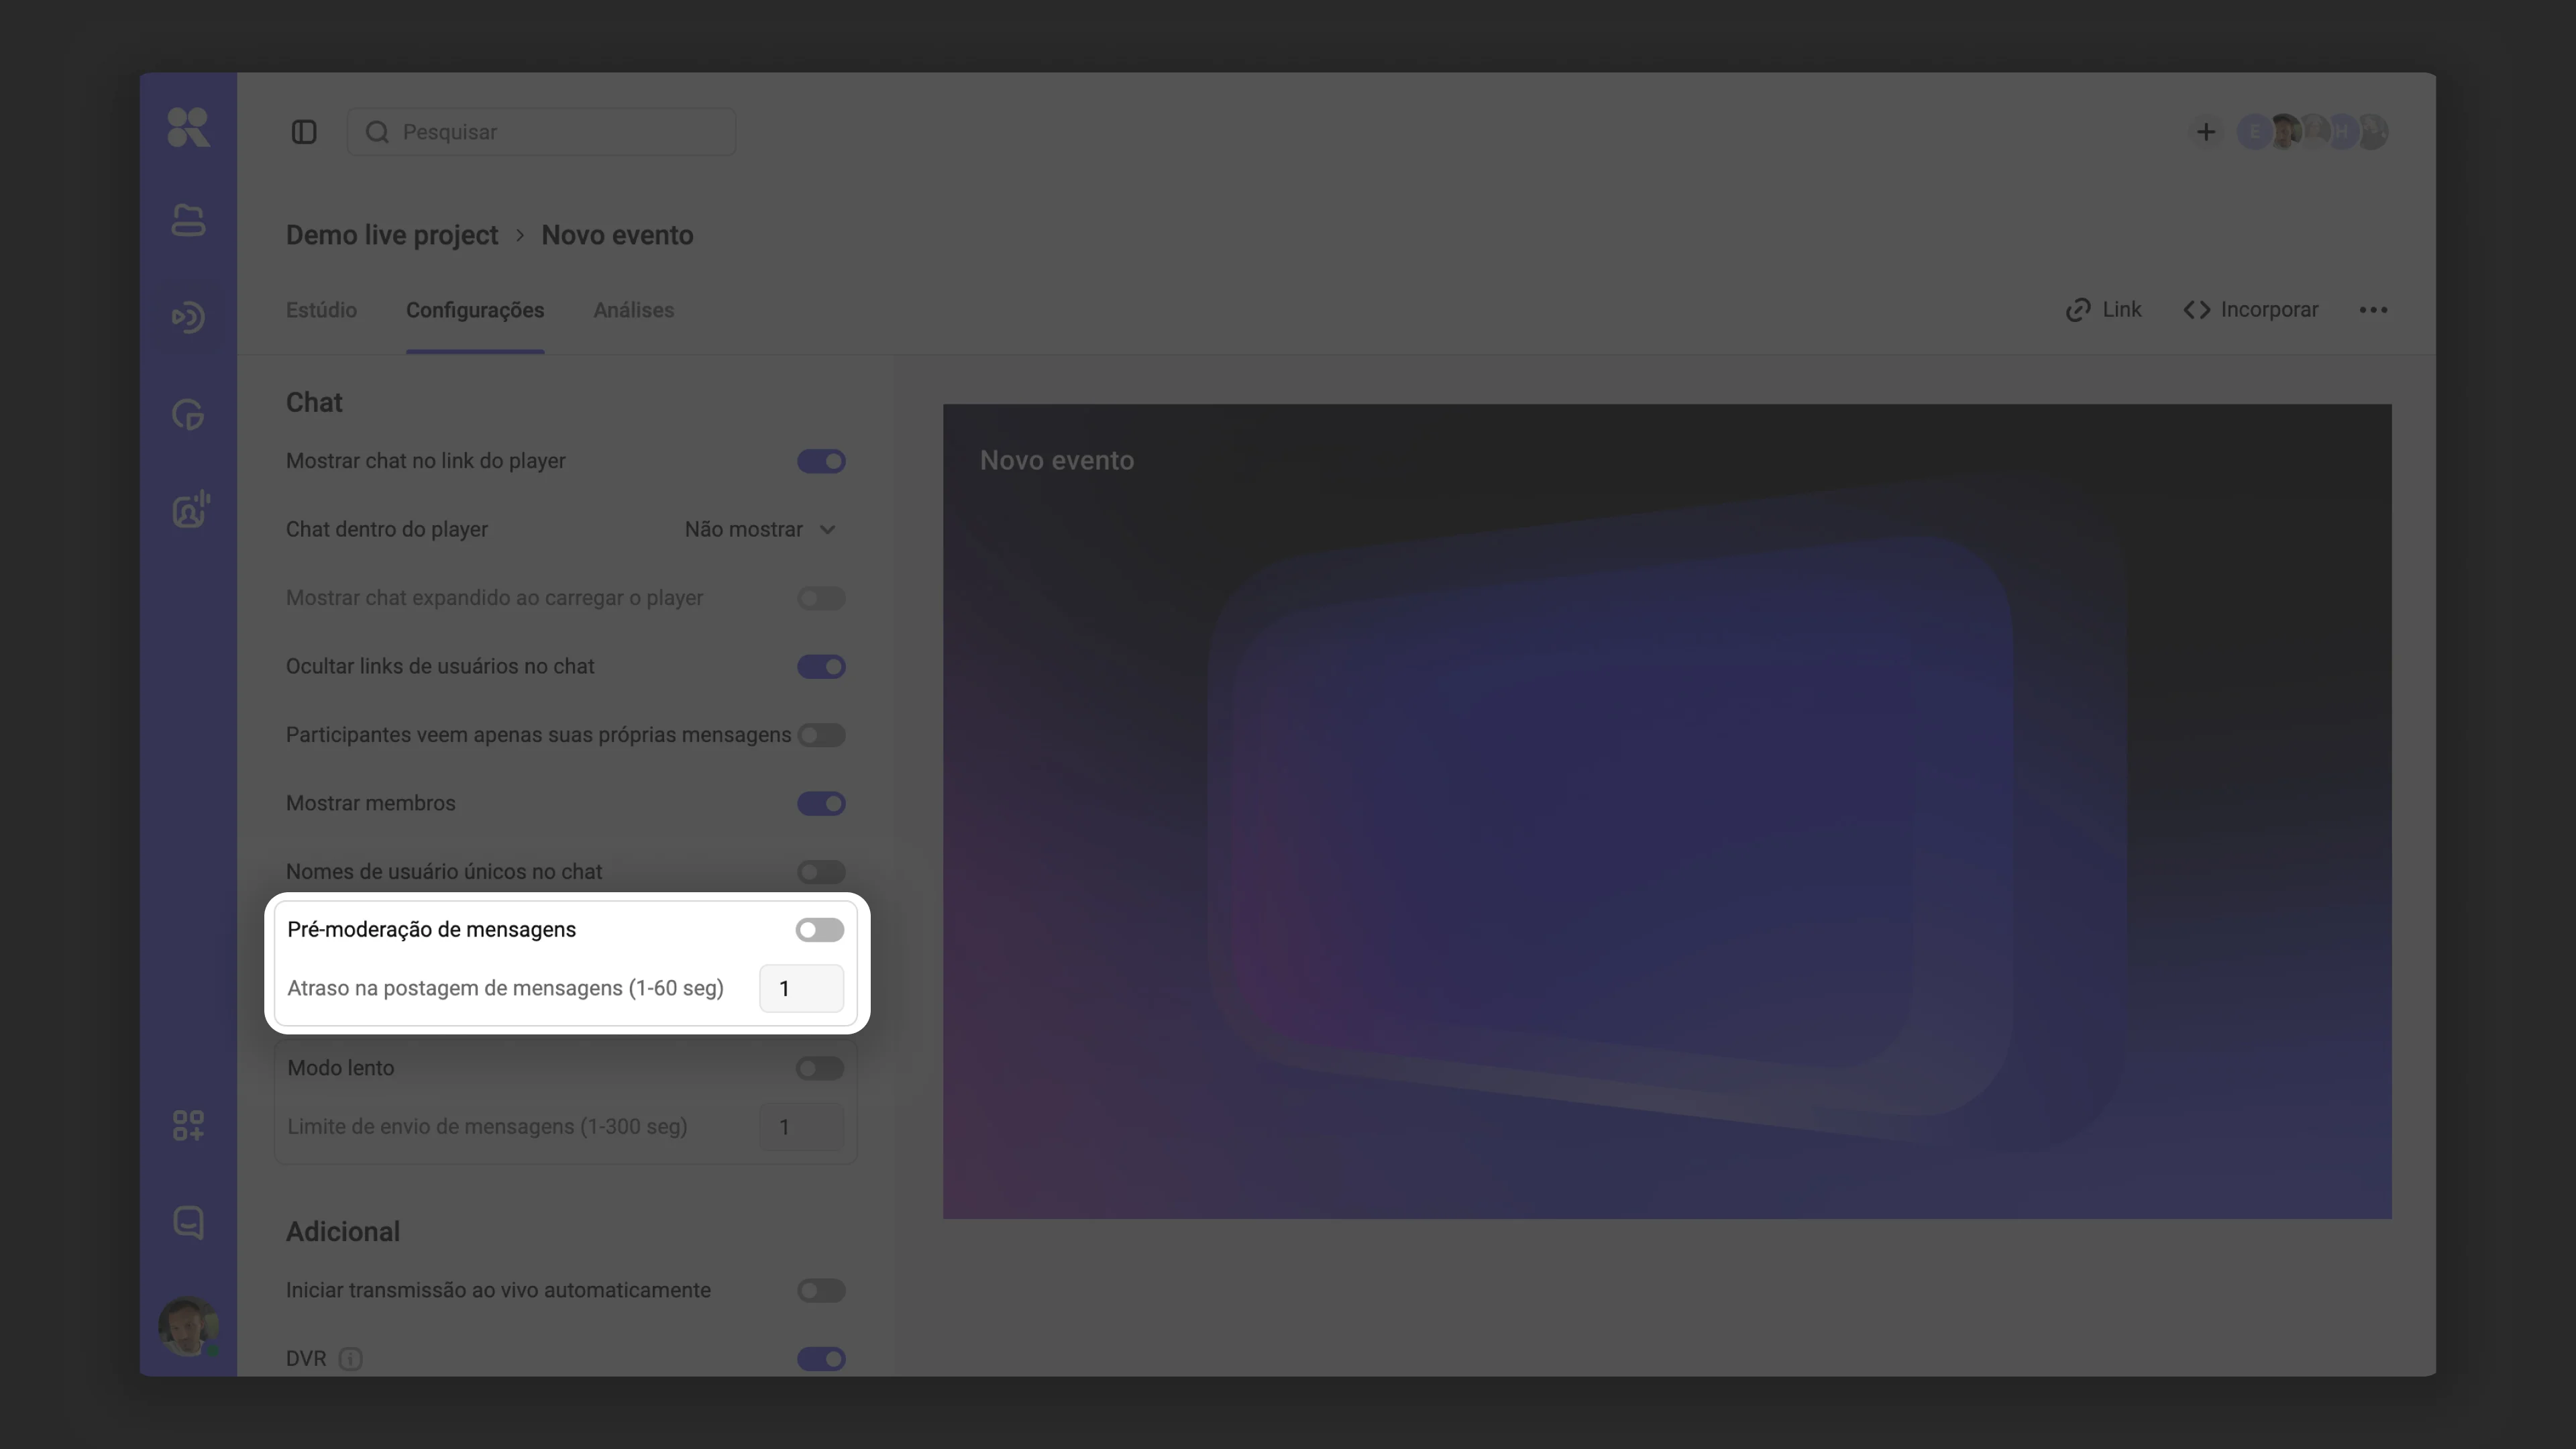Click Novo evento breadcrumb
Viewport: 2576px width, 1449px height.
[617, 235]
